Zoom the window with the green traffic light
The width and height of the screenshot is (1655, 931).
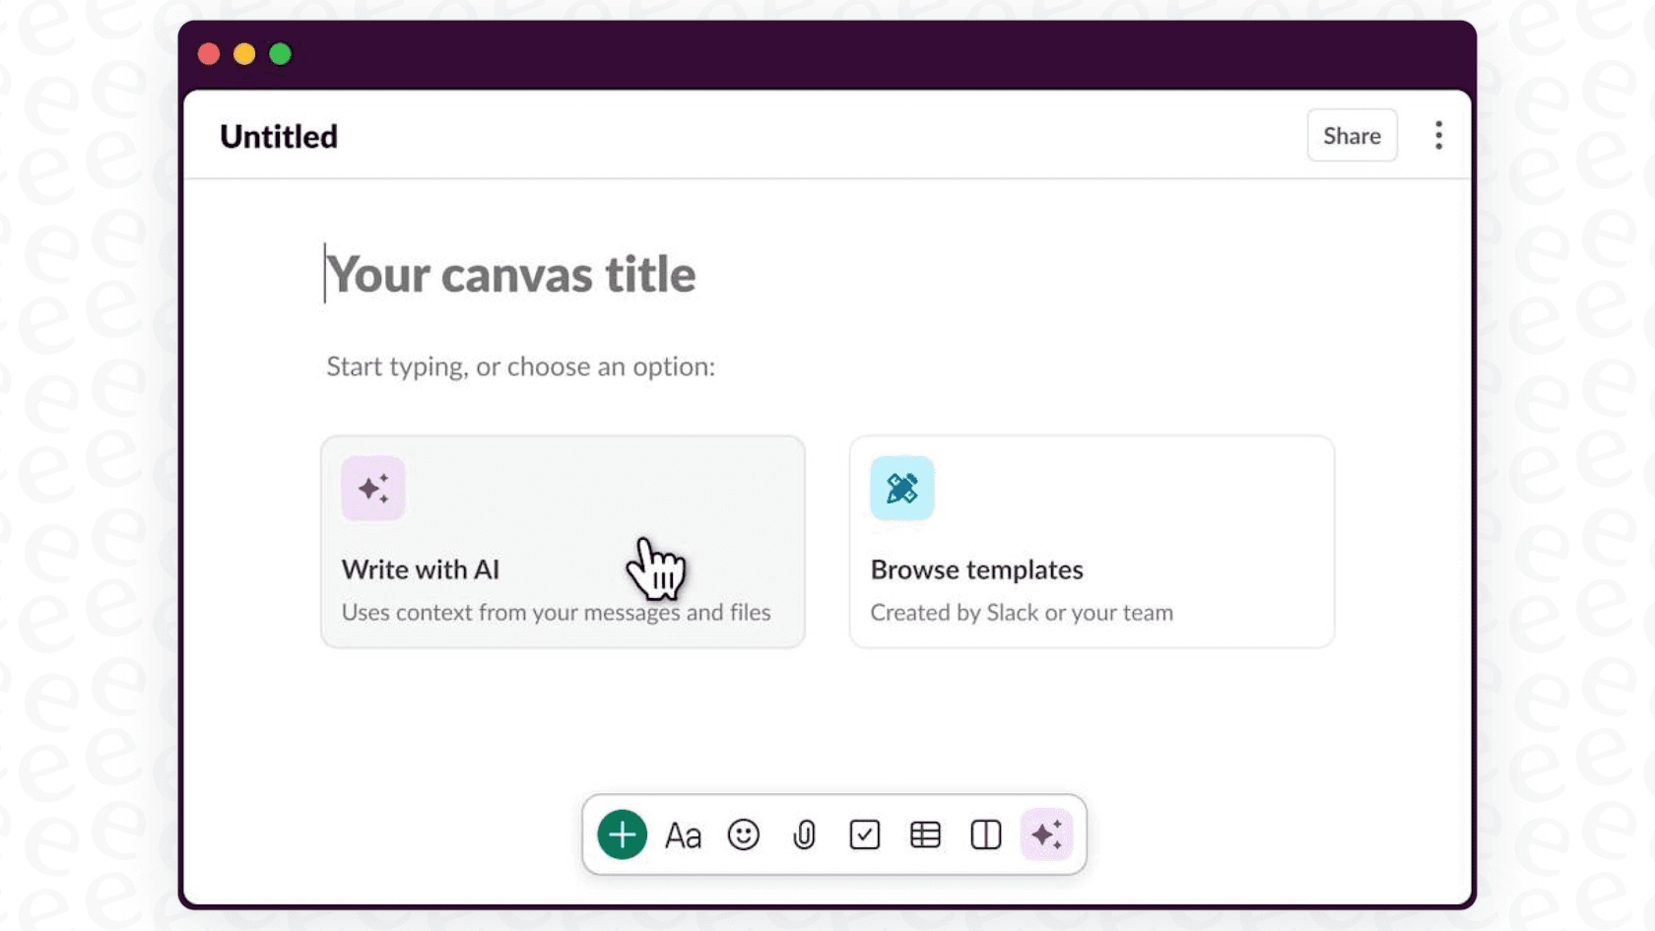pyautogui.click(x=280, y=53)
